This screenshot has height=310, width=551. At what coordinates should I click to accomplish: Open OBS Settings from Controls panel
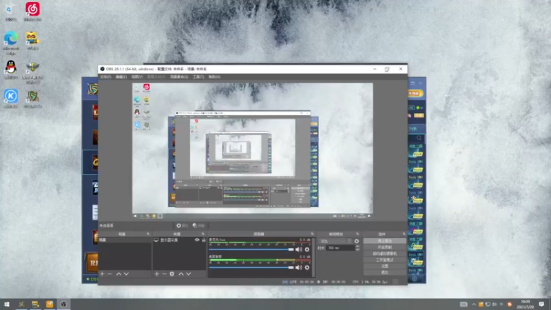point(384,267)
